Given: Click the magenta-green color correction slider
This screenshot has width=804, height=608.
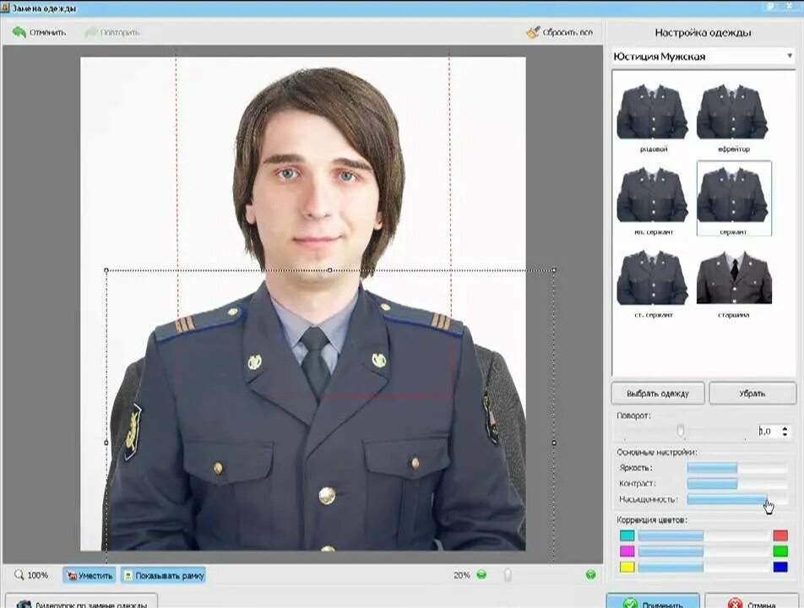Looking at the screenshot, I should click(x=703, y=551).
